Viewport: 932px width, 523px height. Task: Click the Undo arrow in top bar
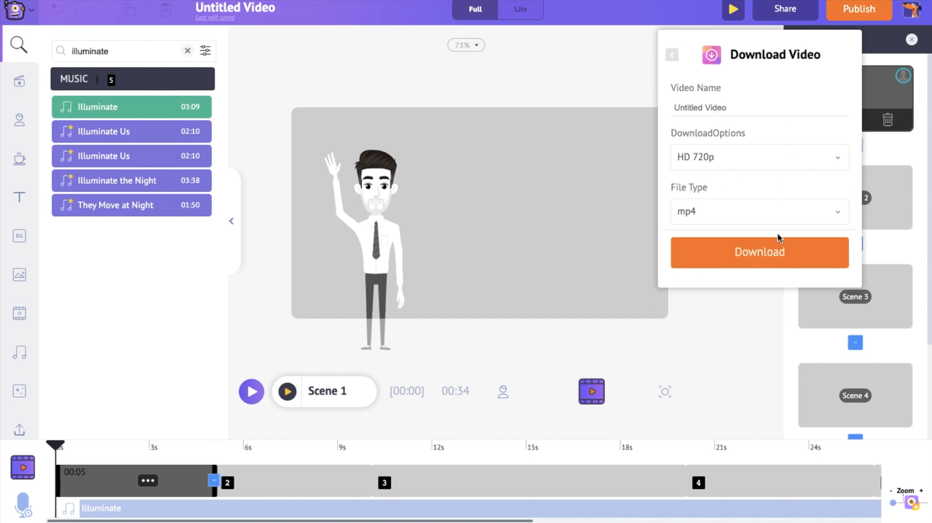click(x=56, y=9)
